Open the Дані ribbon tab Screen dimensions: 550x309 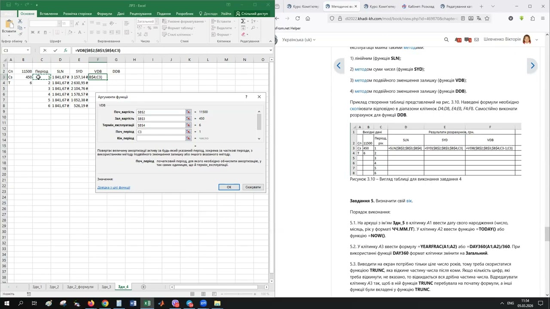[121, 14]
